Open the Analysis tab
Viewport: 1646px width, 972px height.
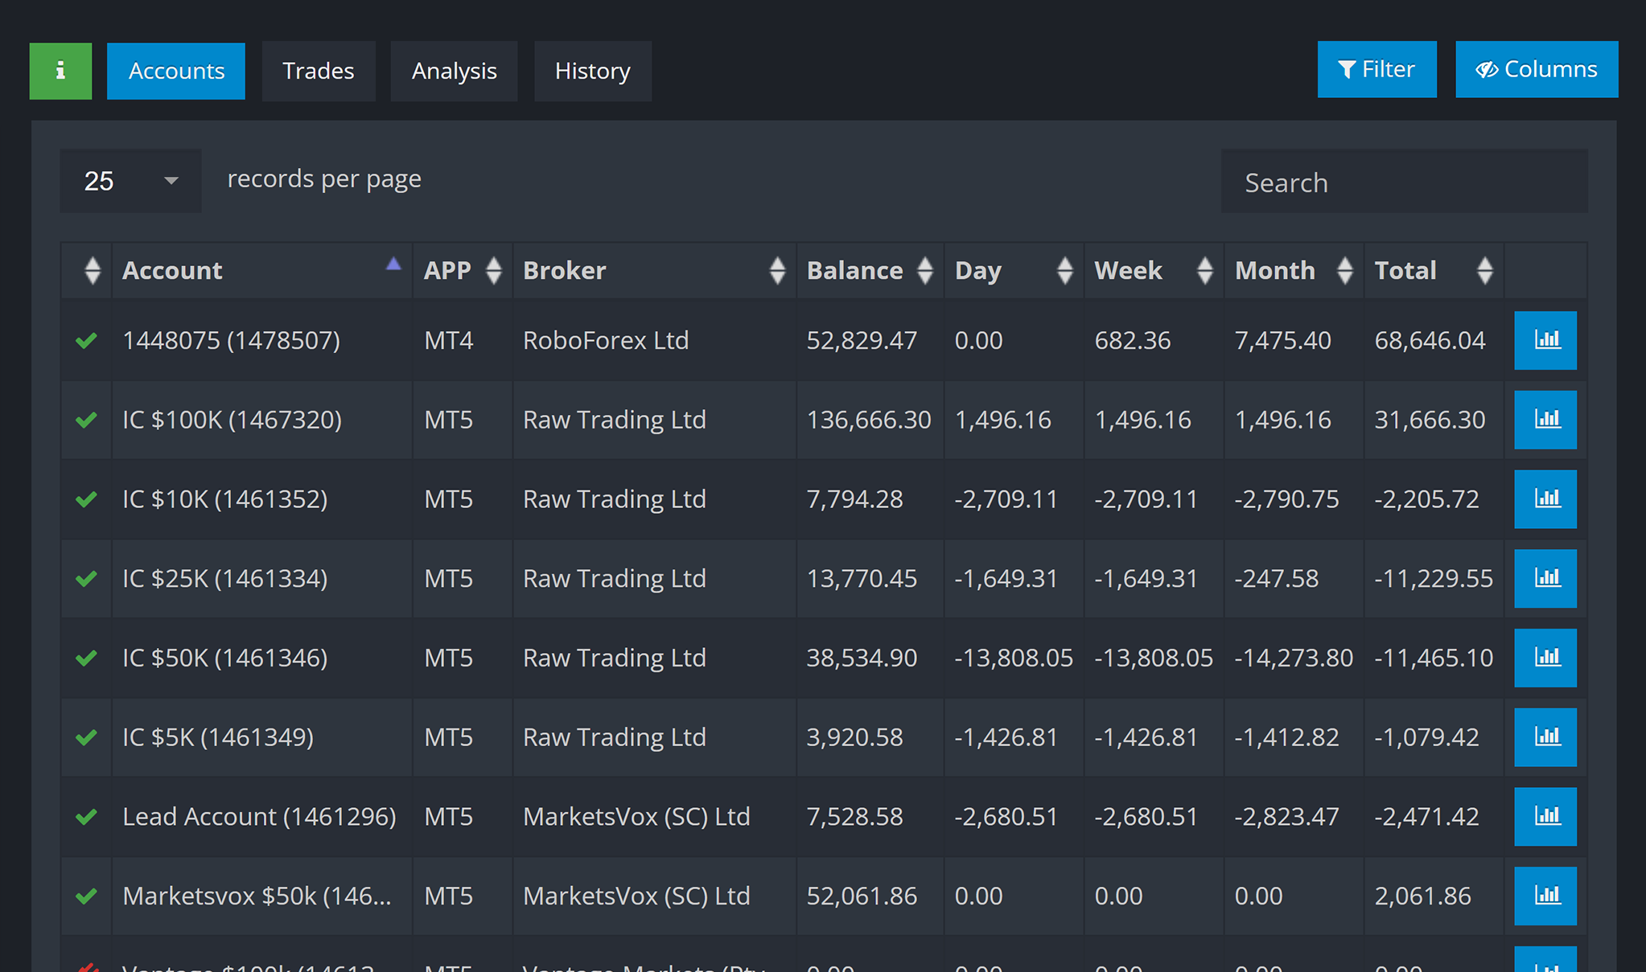tap(454, 71)
